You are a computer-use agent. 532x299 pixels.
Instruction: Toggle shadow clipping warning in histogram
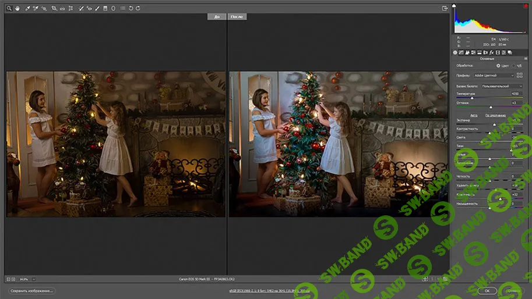tap(454, 6)
